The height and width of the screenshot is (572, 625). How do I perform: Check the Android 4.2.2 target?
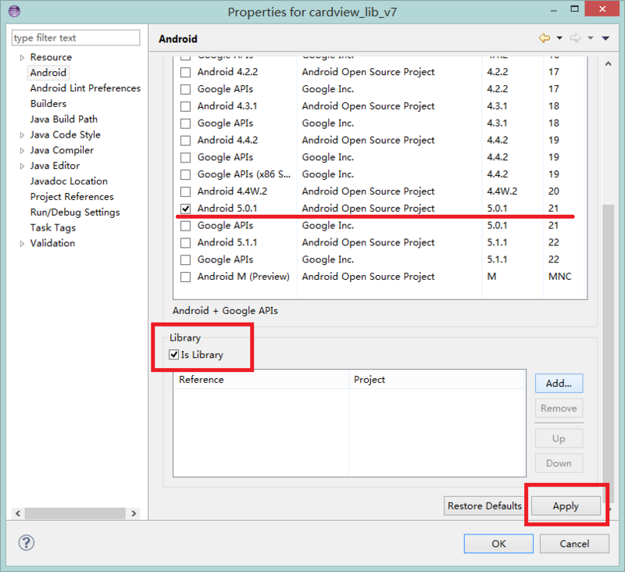pyautogui.click(x=185, y=72)
